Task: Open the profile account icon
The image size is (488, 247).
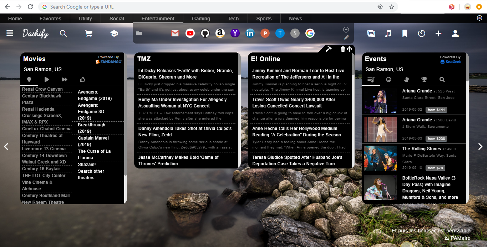Action: point(455,33)
